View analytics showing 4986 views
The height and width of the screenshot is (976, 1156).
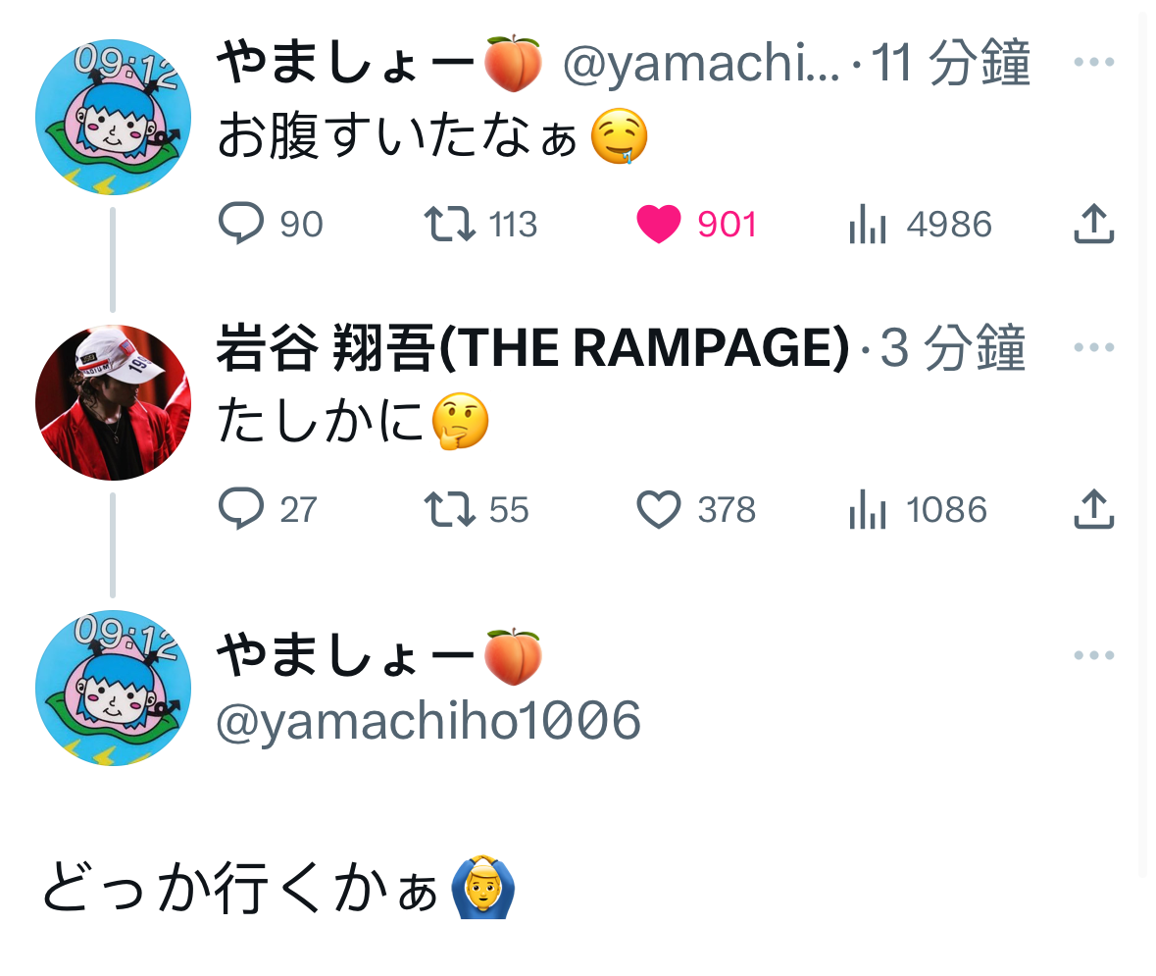pyautogui.click(x=920, y=224)
